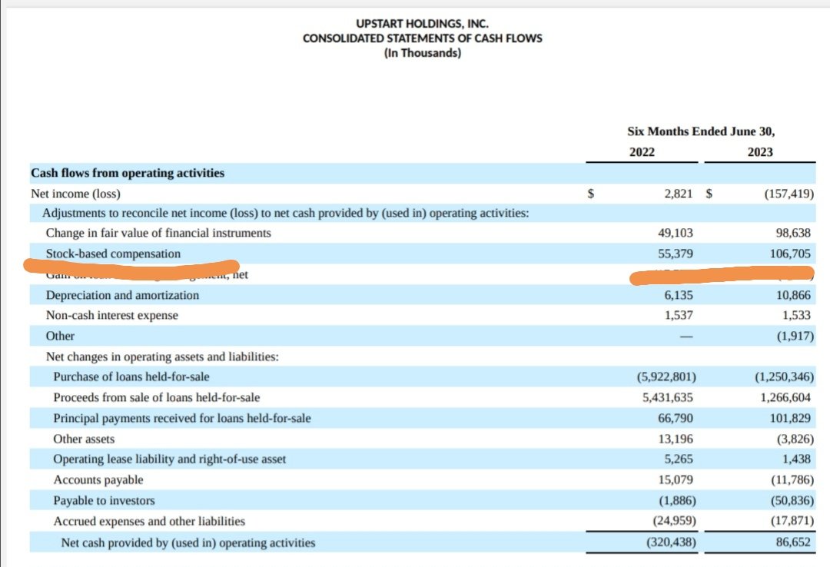
Task: Click 'Net cash provided by (used in) operating activities' total
Action: coord(188,543)
